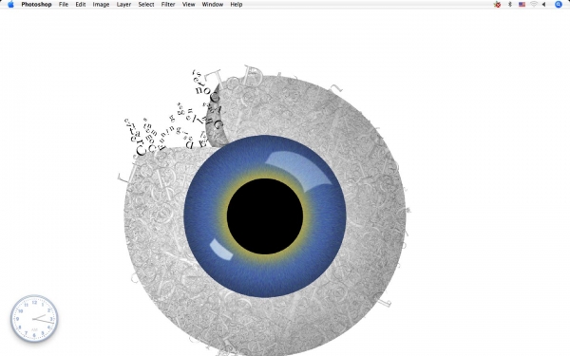The width and height of the screenshot is (570, 356).
Task: Open the Help menu
Action: [x=237, y=5]
